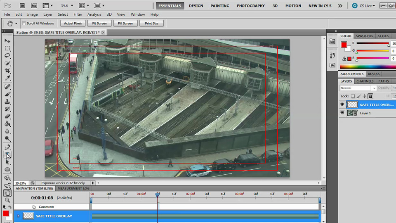Select the Spot Healing Brush tool
Screen dimensions: 396x223
pos(7,87)
